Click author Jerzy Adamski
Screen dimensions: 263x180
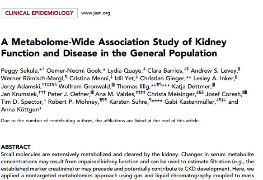[21, 87]
